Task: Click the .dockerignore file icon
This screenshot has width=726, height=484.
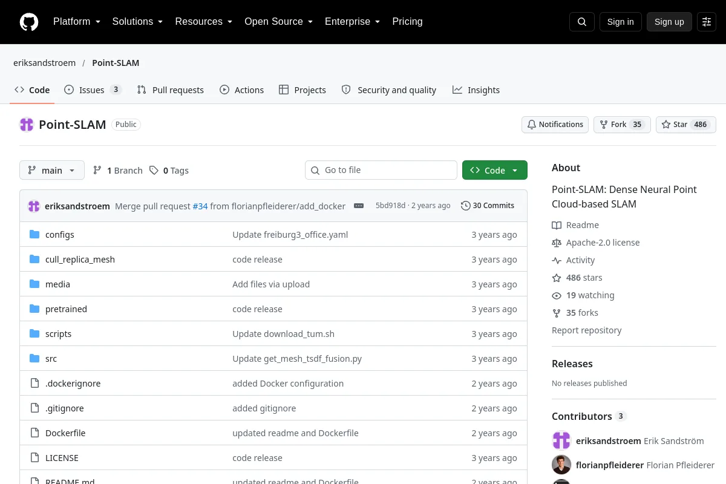Action: pyautogui.click(x=34, y=384)
